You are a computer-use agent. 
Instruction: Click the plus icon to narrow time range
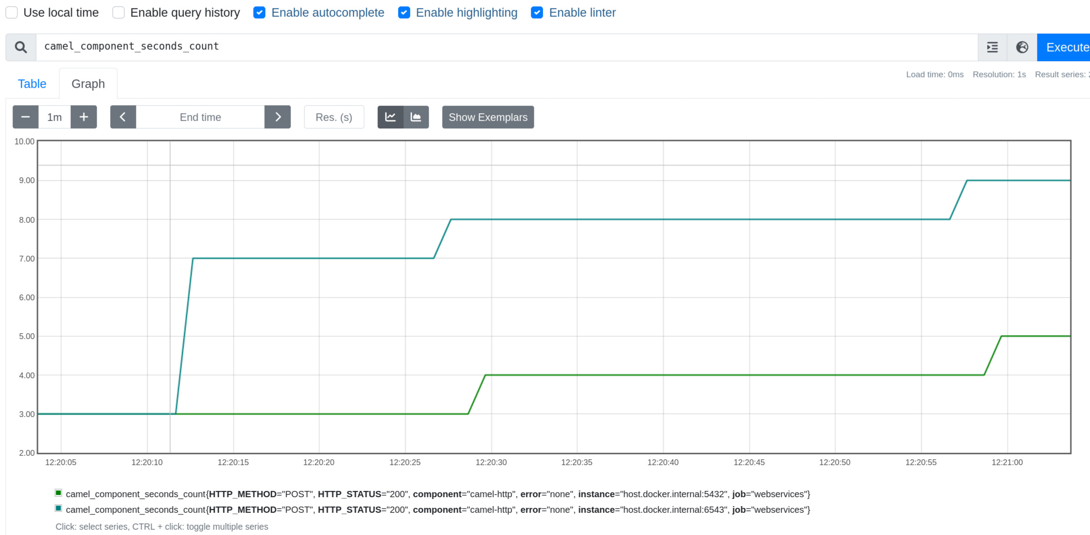[x=83, y=117]
